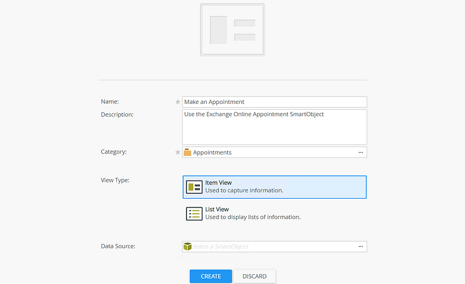Click the List View layout icon

(x=194, y=213)
